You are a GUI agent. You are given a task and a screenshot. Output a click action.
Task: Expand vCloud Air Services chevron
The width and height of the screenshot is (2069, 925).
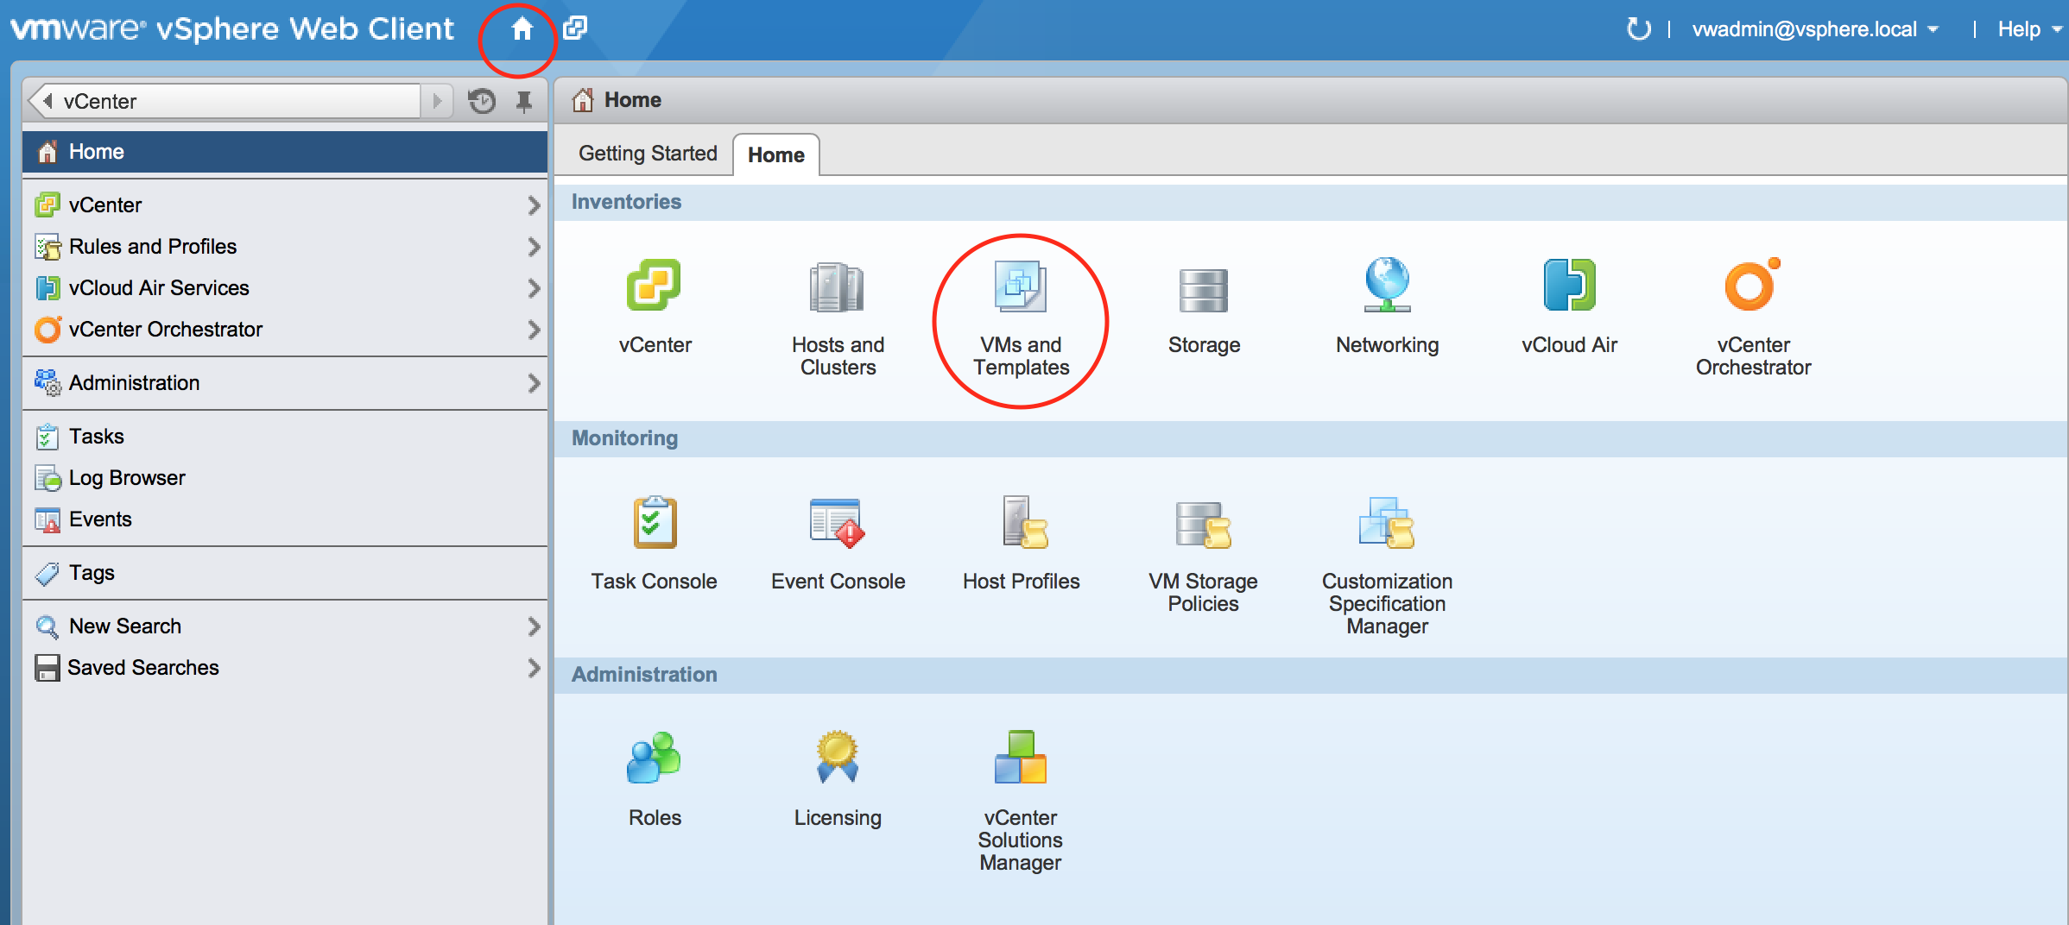coord(533,288)
